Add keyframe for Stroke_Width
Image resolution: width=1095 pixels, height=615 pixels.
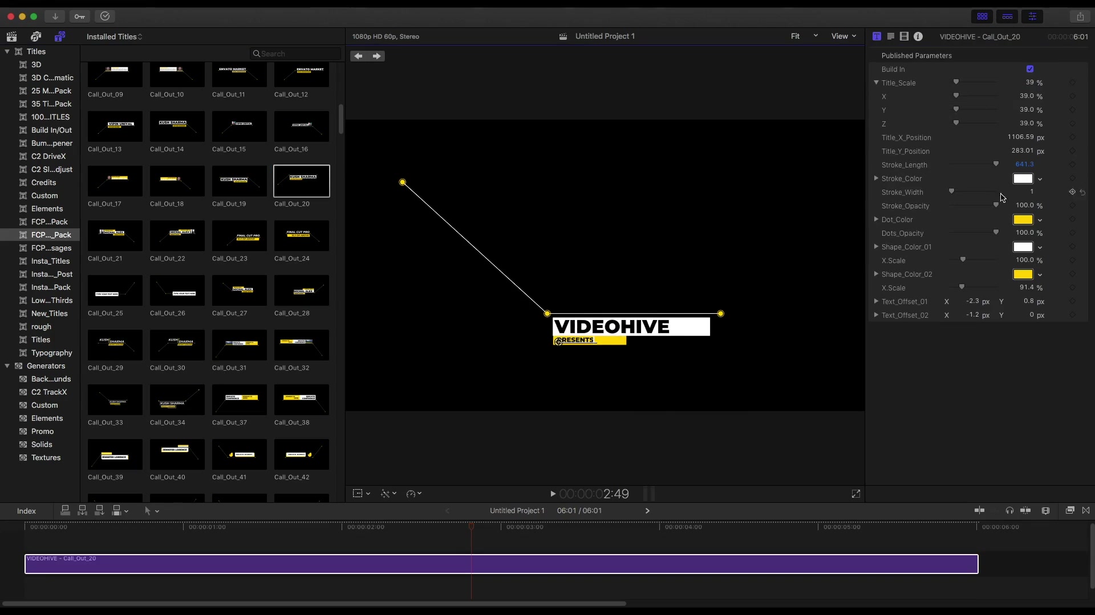pyautogui.click(x=1072, y=192)
